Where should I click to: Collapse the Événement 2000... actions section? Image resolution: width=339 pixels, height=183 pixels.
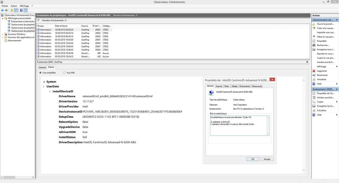coord(337,89)
